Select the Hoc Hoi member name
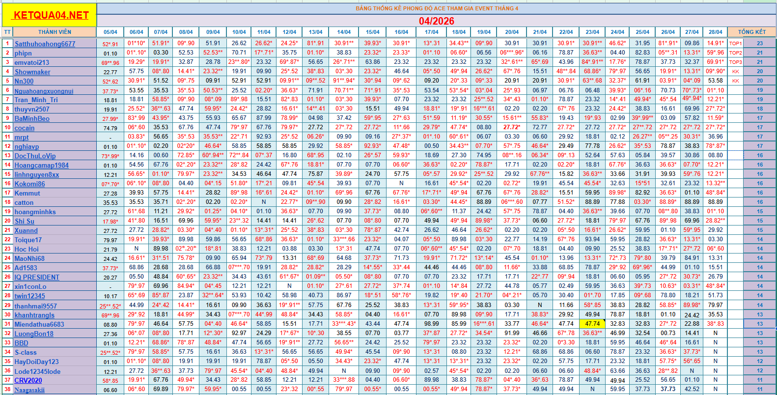This screenshot has width=777, height=395. [x=27, y=249]
